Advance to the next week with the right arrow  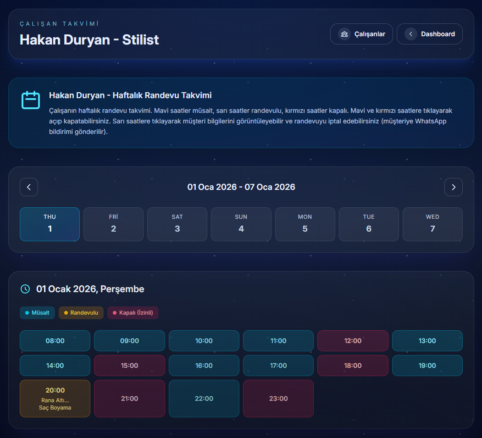[x=453, y=187]
